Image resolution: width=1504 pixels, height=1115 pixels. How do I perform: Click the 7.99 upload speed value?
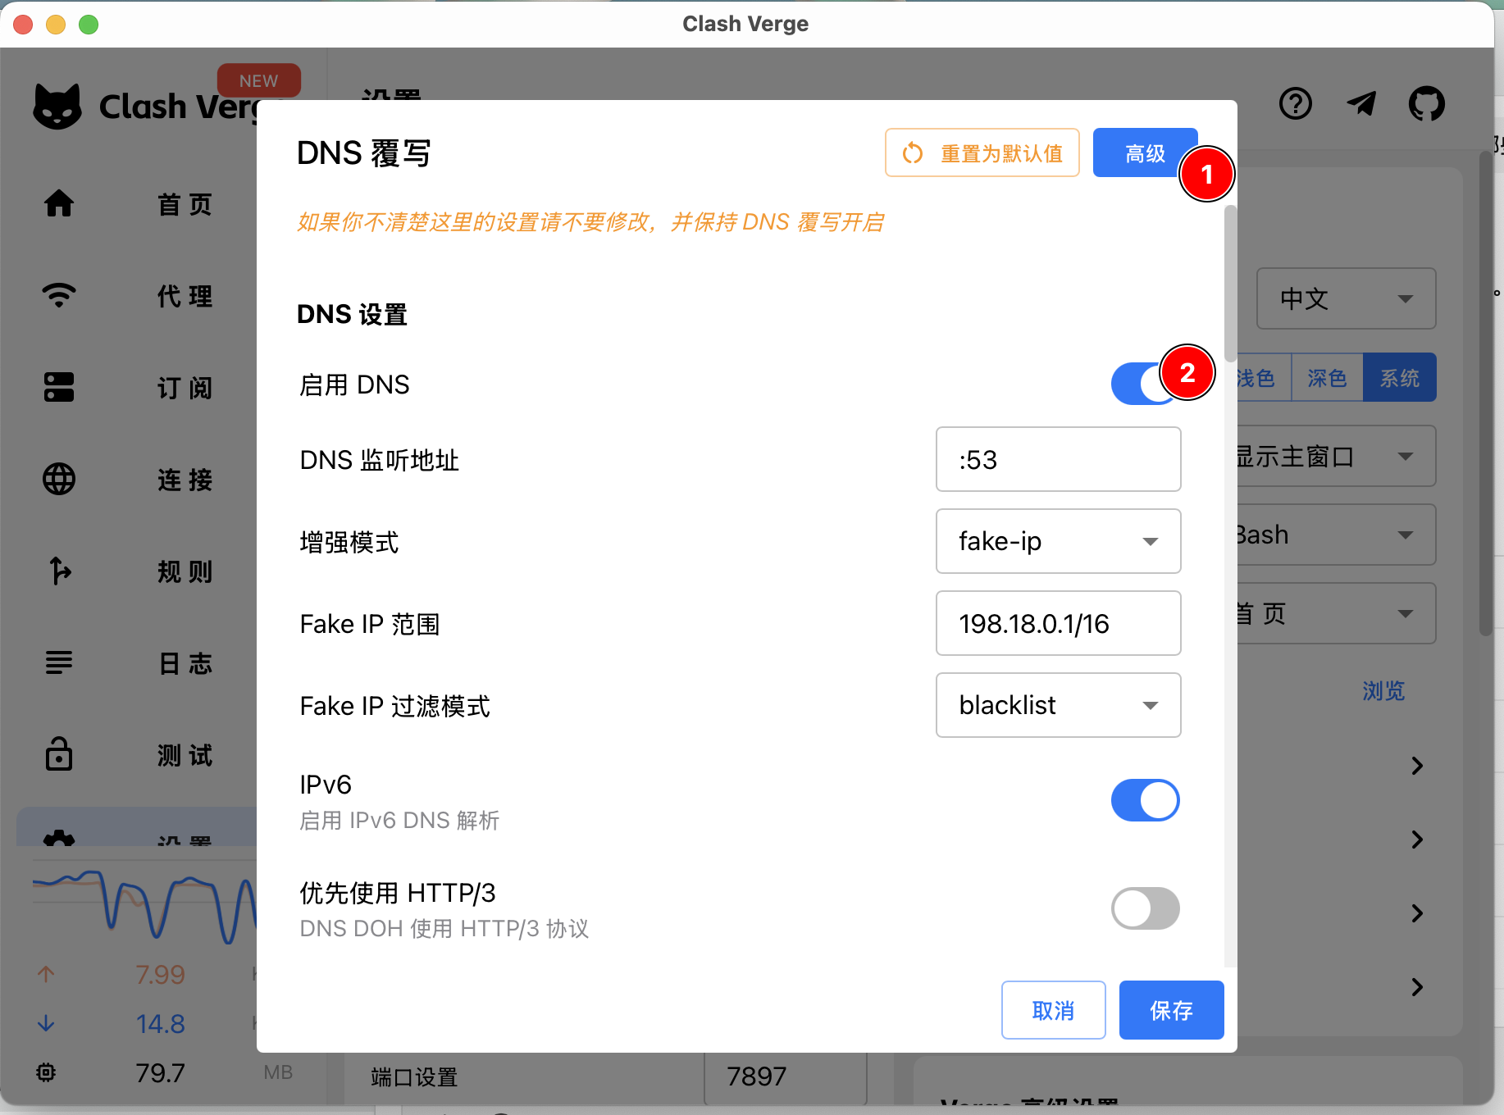click(161, 974)
